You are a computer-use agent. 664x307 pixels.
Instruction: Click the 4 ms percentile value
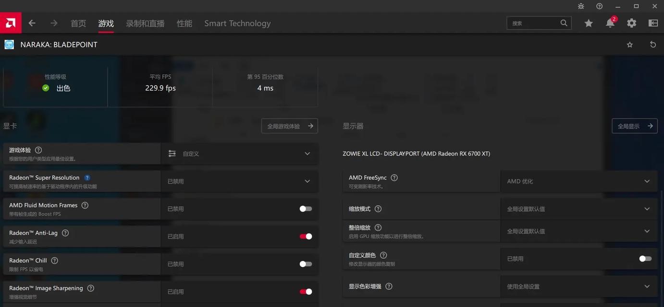pos(265,88)
